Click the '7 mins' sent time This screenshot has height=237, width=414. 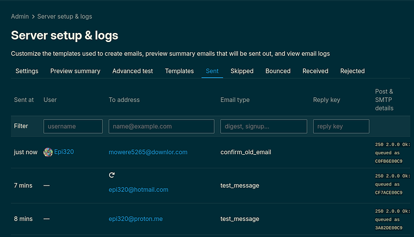click(x=23, y=185)
